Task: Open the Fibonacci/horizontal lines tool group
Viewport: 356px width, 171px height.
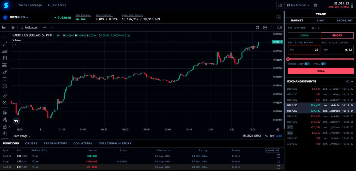Action: [x=5, y=51]
